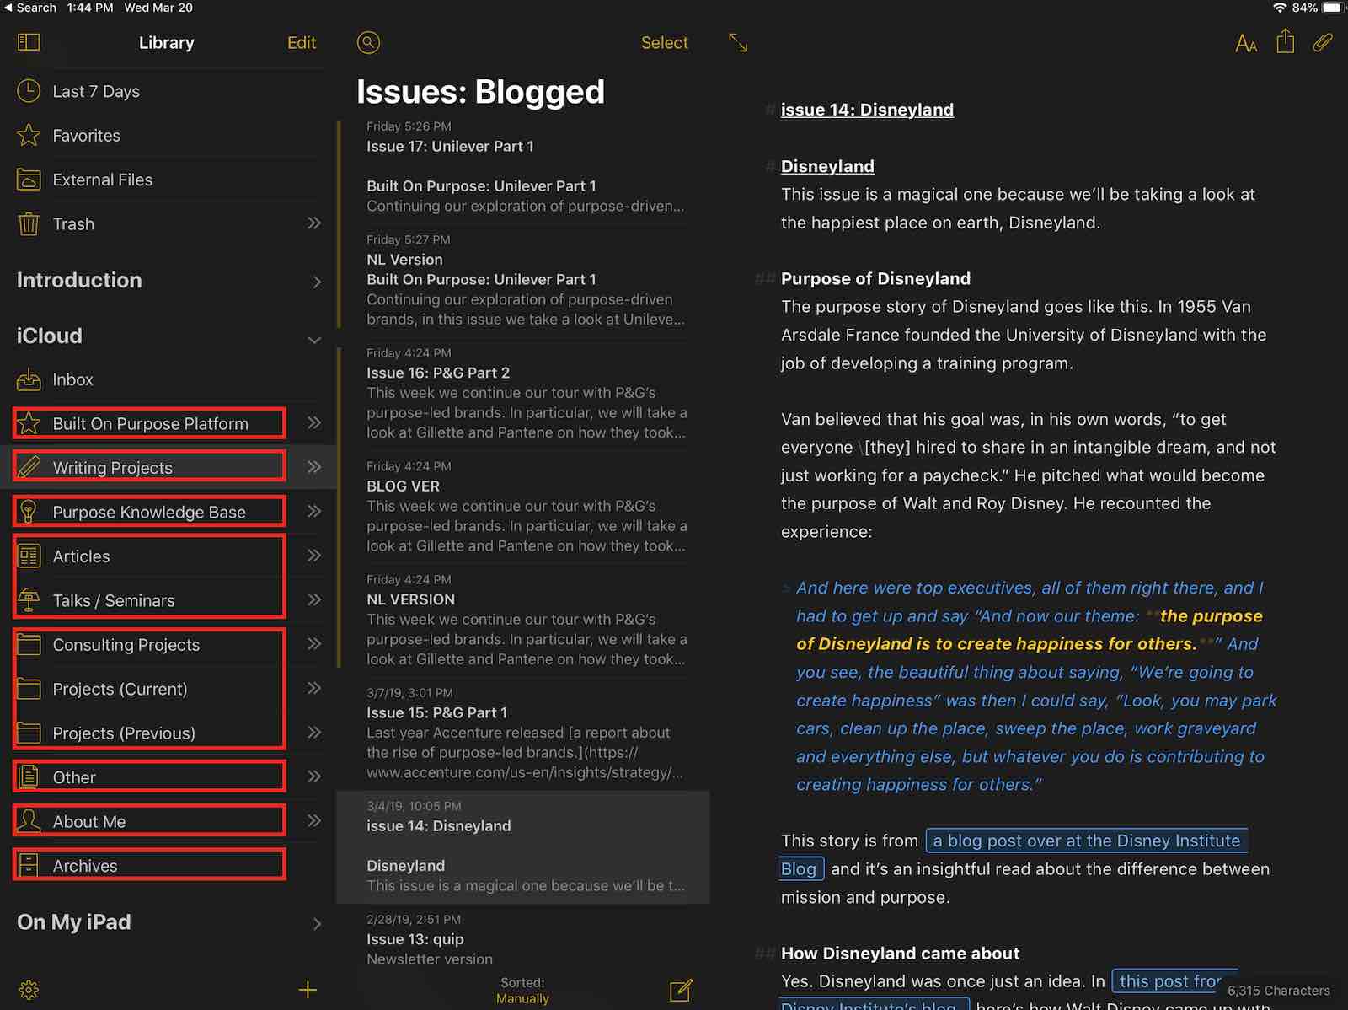Click the Trash bin icon
The image size is (1348, 1010).
[x=29, y=223]
